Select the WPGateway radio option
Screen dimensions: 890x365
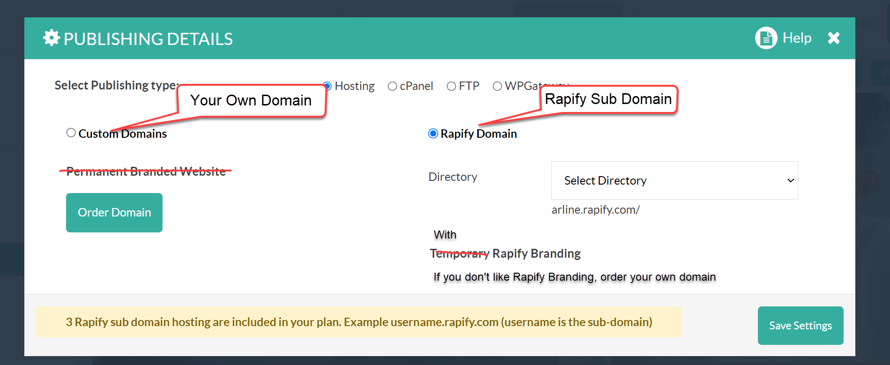(x=497, y=86)
